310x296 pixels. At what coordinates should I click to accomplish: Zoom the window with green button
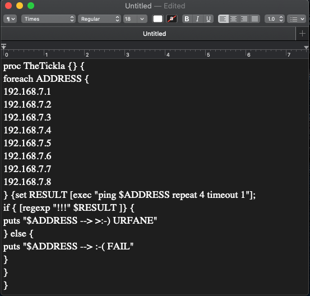point(31,6)
